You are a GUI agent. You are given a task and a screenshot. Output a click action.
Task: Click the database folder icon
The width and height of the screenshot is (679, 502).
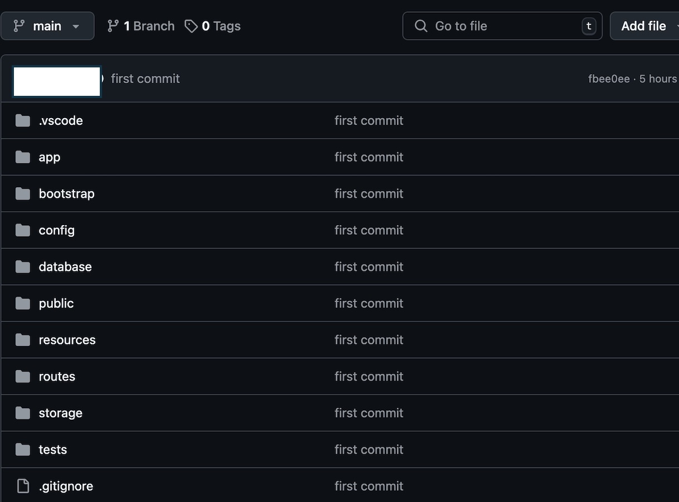click(23, 267)
